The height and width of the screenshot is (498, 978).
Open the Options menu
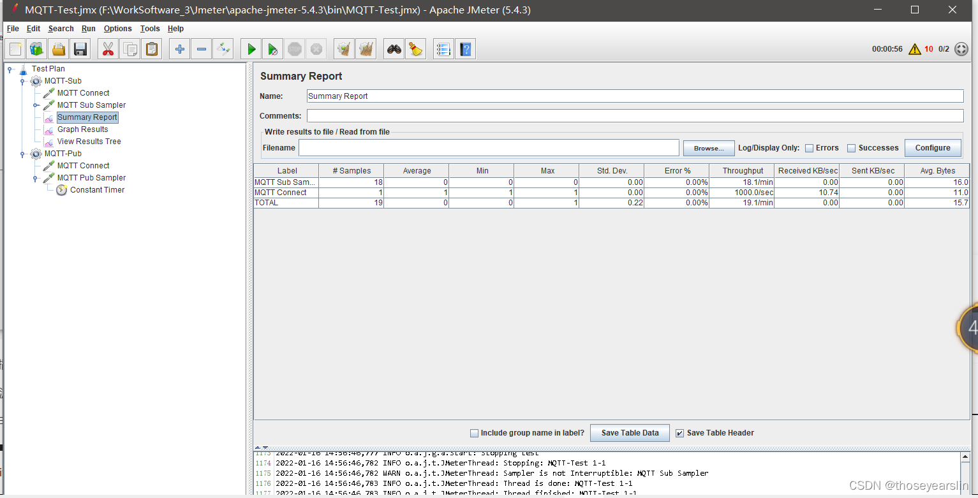tap(118, 29)
